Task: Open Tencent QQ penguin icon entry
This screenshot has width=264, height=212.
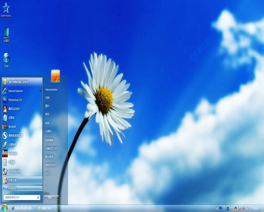Action: click(22, 109)
